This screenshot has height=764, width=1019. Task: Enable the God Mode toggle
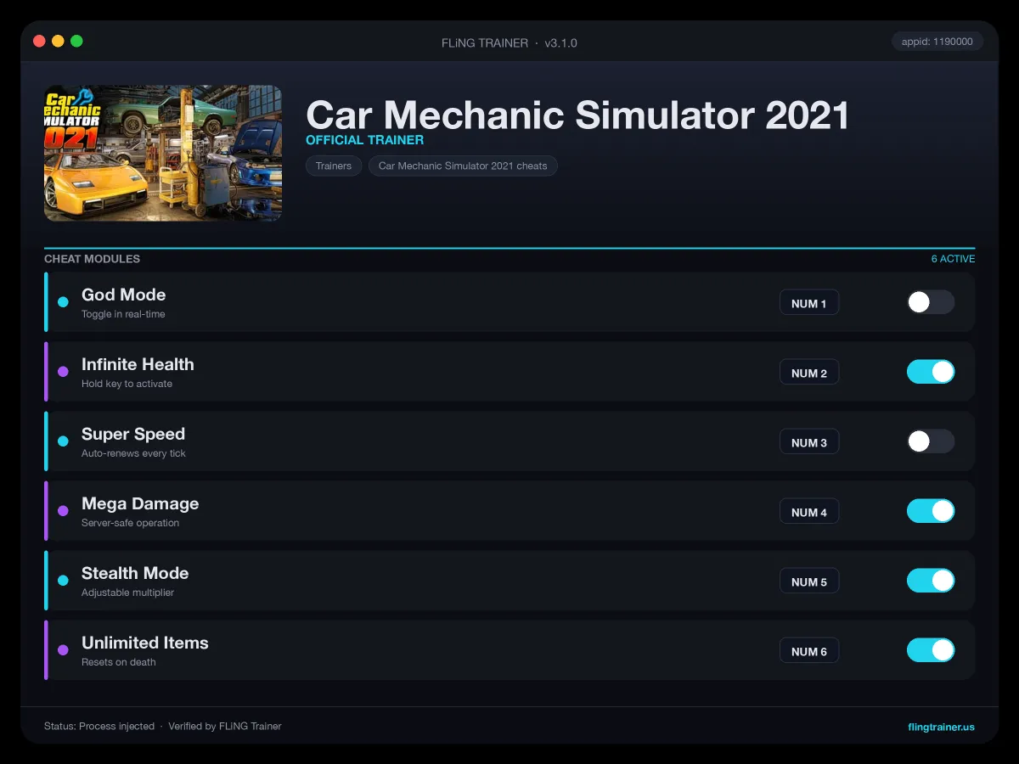pos(931,302)
